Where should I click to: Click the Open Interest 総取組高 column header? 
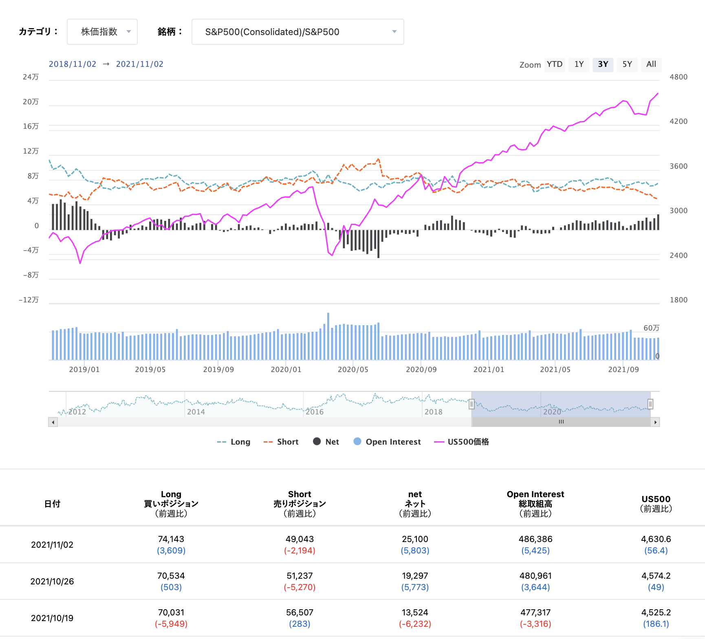(x=535, y=504)
